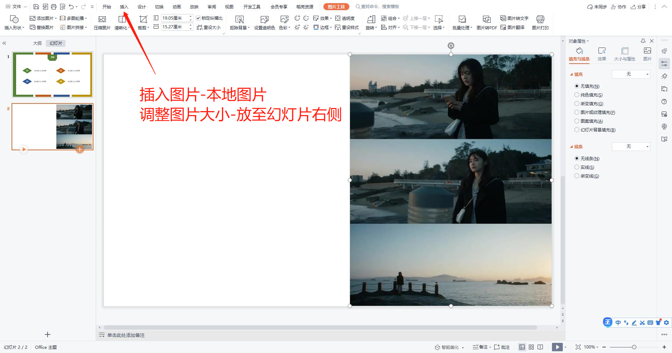Switch to reading view book icon
Image resolution: width=672 pixels, height=353 pixels.
coord(540,347)
